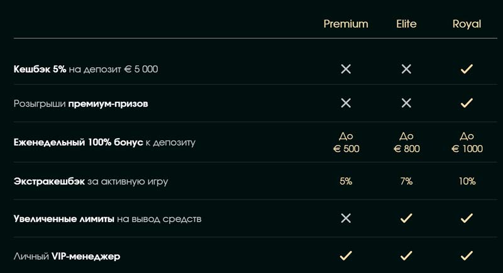Select the Premium column header
The width and height of the screenshot is (503, 273).
click(346, 24)
